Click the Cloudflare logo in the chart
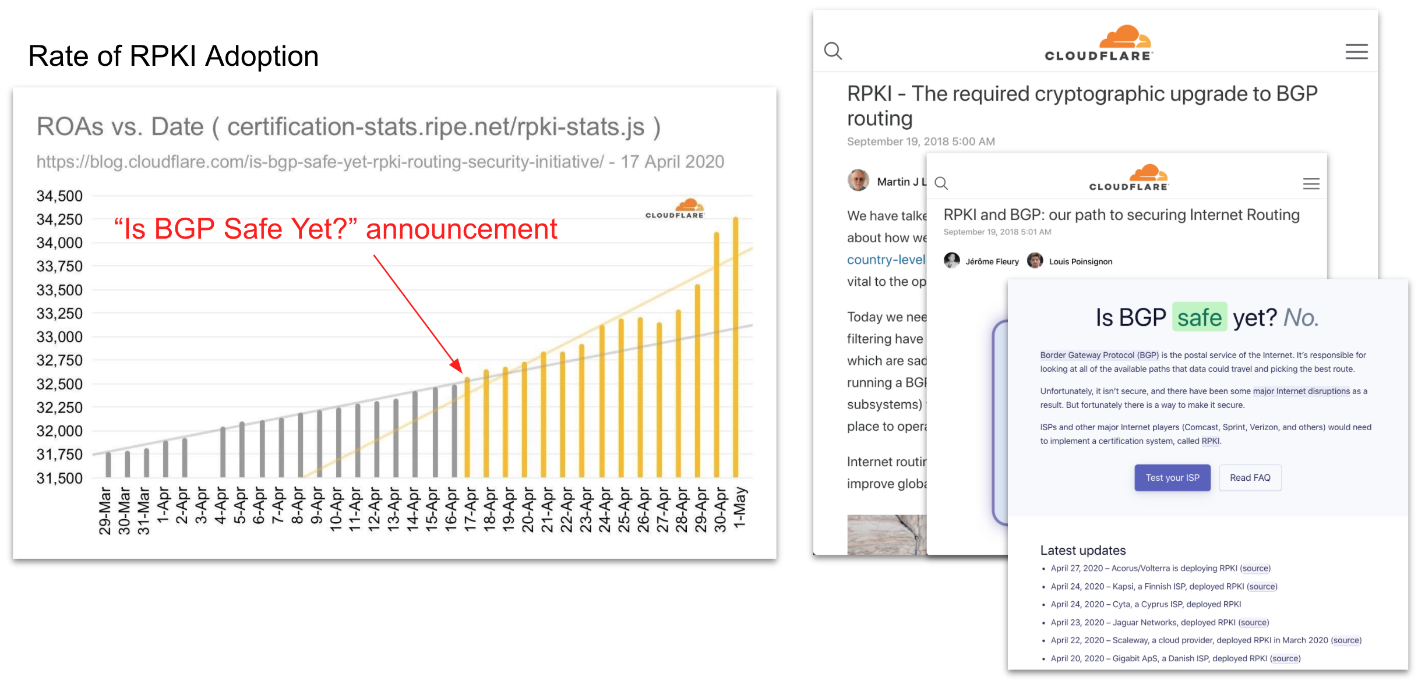Screen dimensions: 1418x681 pyautogui.click(x=675, y=208)
